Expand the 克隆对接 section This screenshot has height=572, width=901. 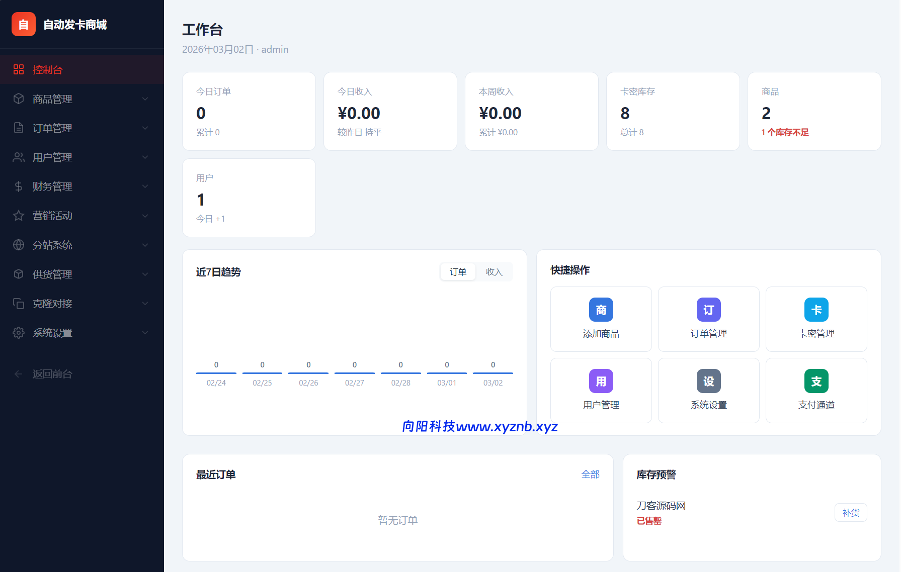(x=52, y=304)
